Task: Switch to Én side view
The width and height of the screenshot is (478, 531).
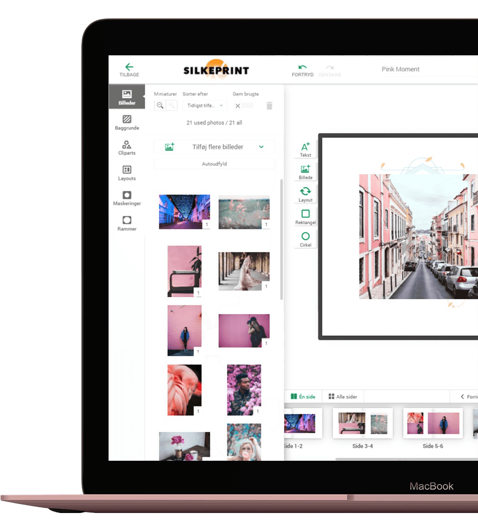Action: coord(303,397)
